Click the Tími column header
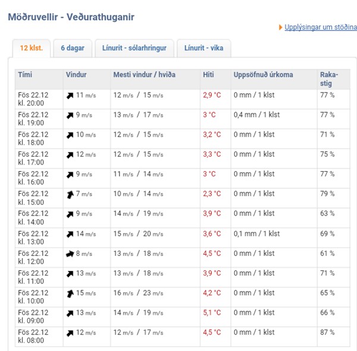This screenshot has height=351, width=357. coord(25,75)
